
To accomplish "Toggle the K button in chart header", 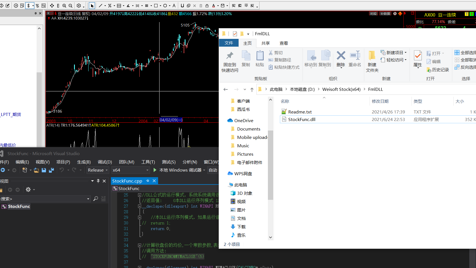I will coord(48,13).
